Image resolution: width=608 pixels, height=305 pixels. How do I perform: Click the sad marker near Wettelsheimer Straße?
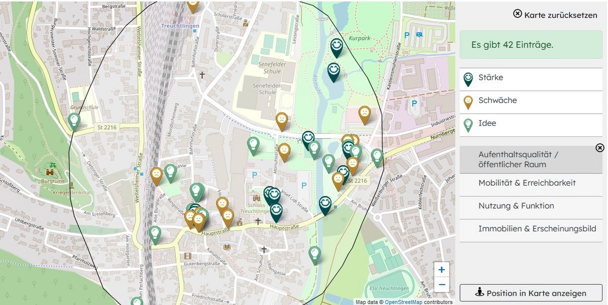pos(156,175)
